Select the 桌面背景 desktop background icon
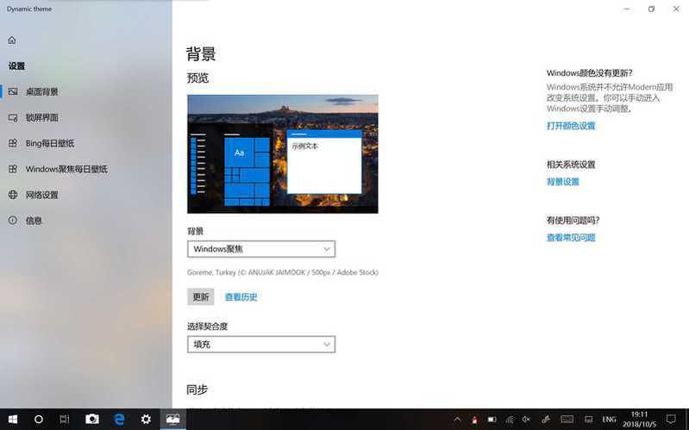 [13, 91]
